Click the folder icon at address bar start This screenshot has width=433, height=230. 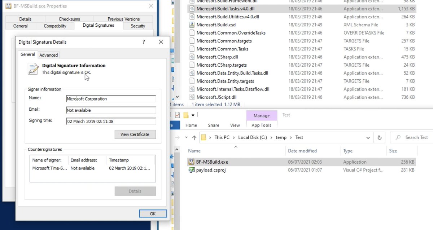click(204, 138)
